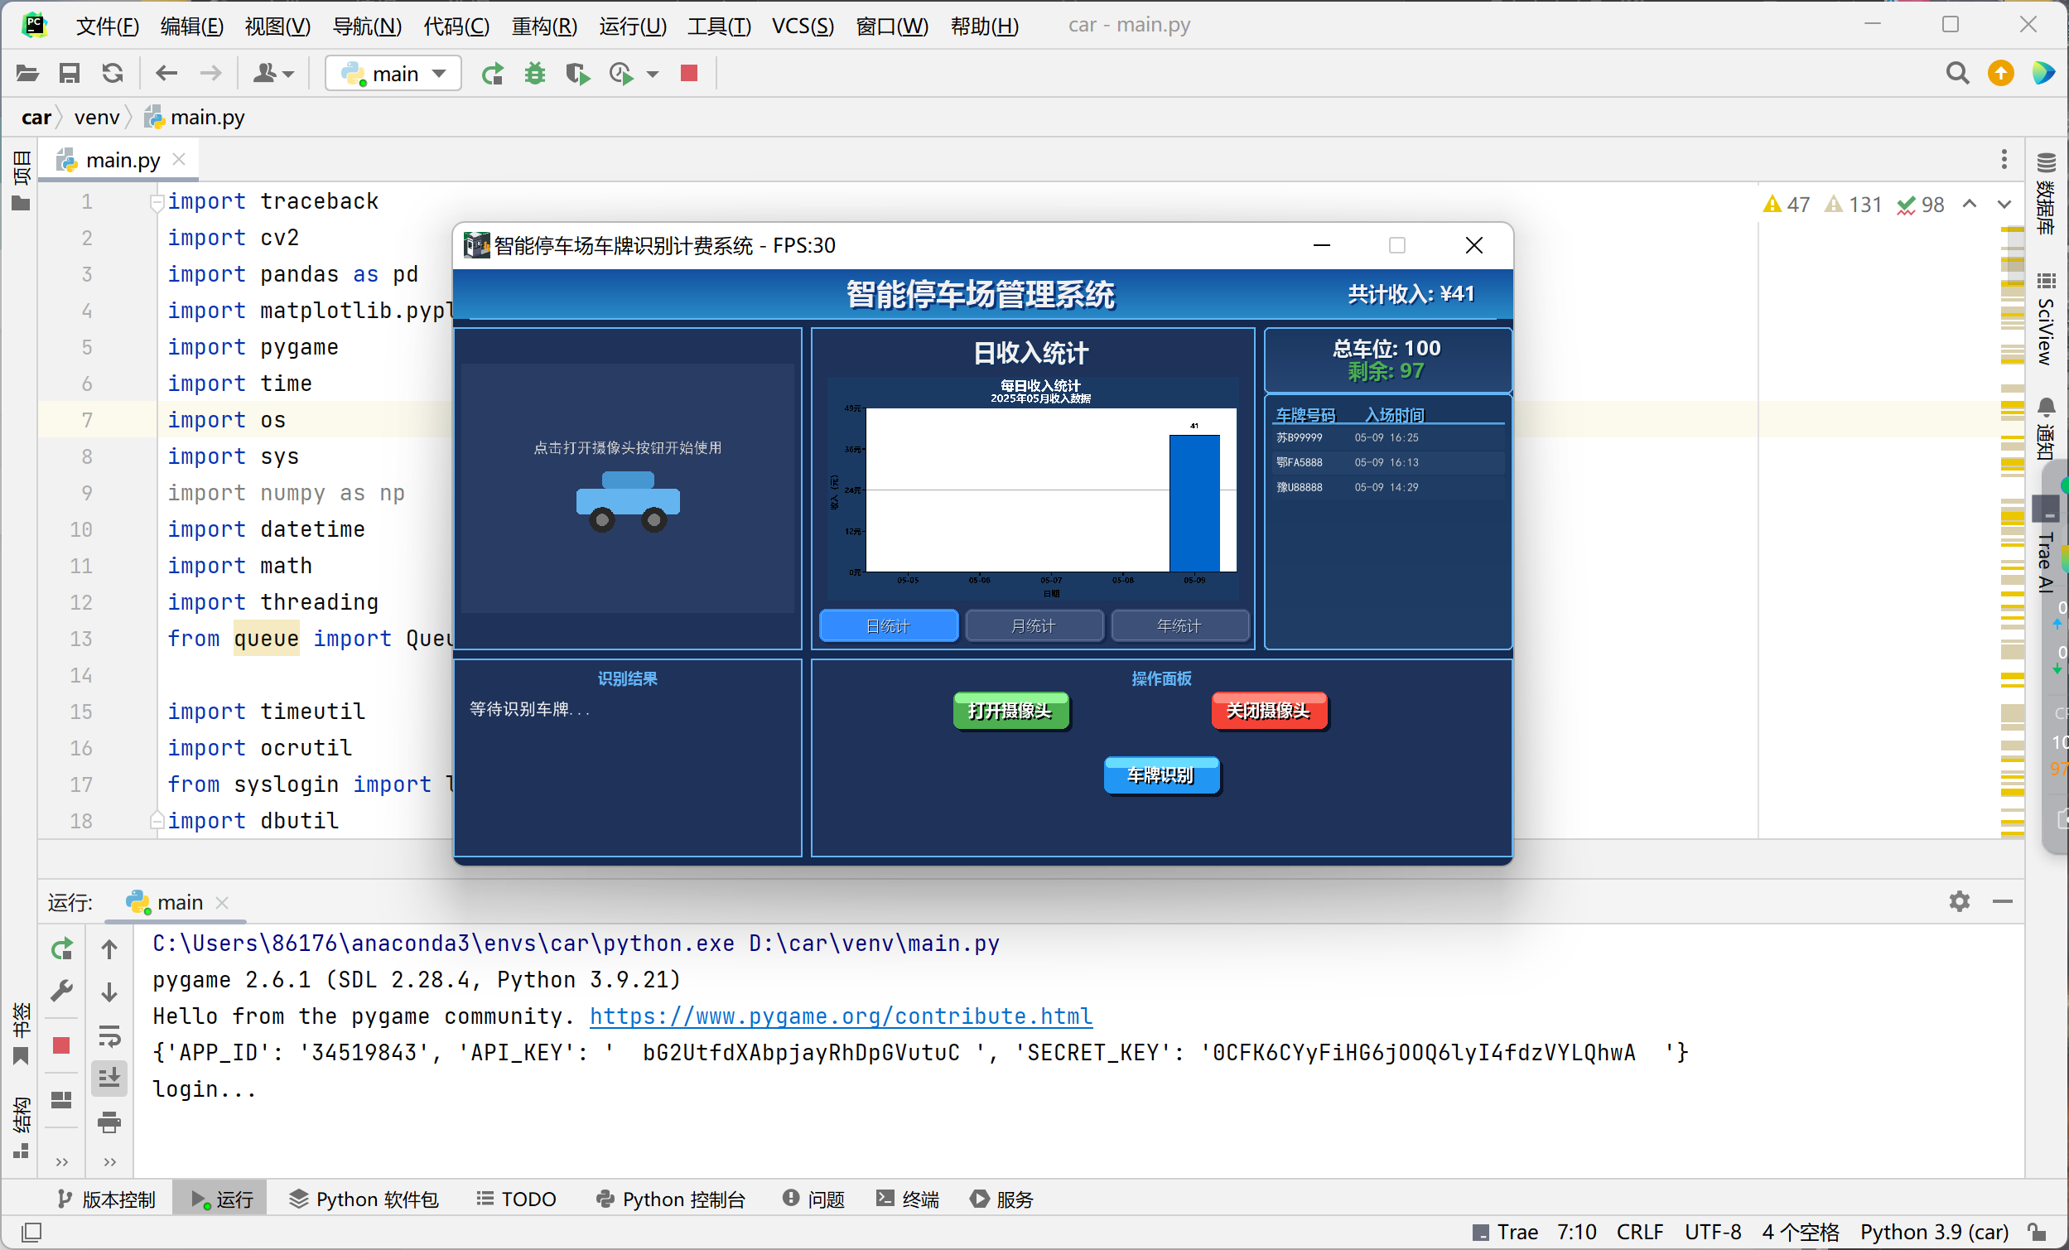The image size is (2069, 1250).
Task: Open Run panel settings gear
Action: coord(1959,901)
